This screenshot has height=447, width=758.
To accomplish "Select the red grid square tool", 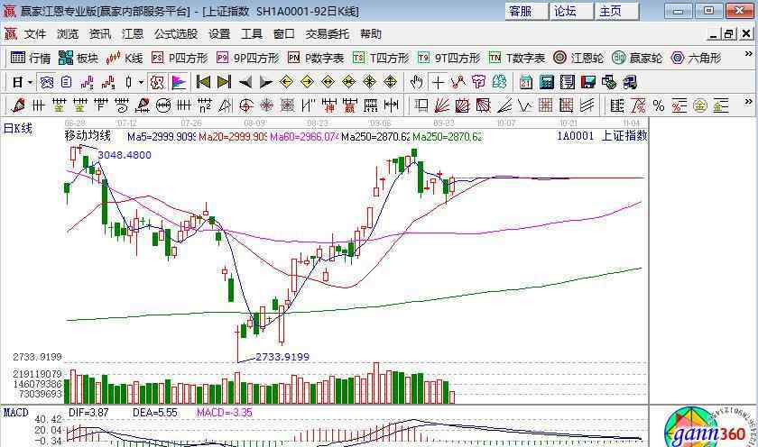I will pos(545,105).
